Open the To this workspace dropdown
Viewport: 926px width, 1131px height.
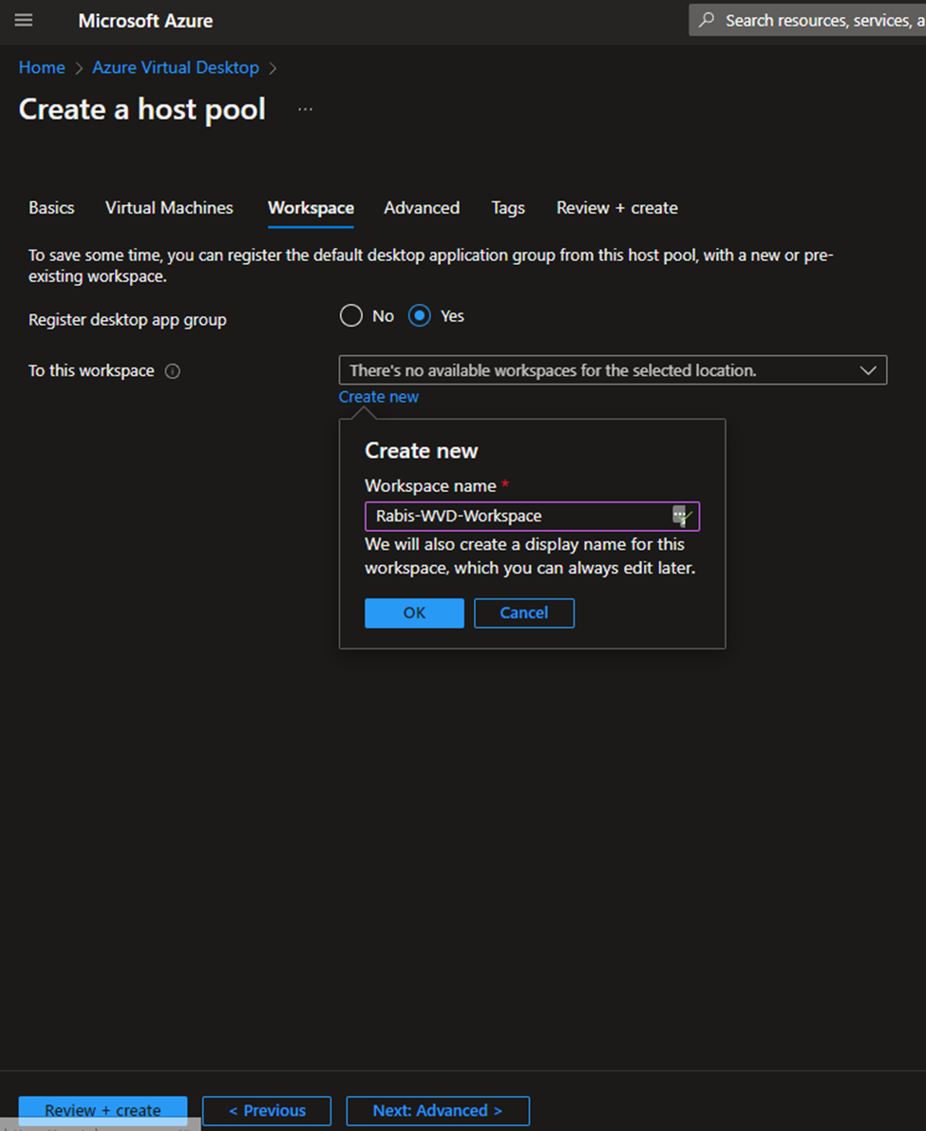click(x=613, y=370)
